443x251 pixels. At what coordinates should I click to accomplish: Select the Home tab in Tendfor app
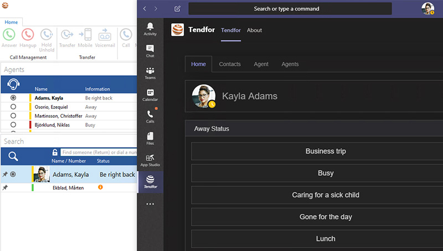coord(198,64)
